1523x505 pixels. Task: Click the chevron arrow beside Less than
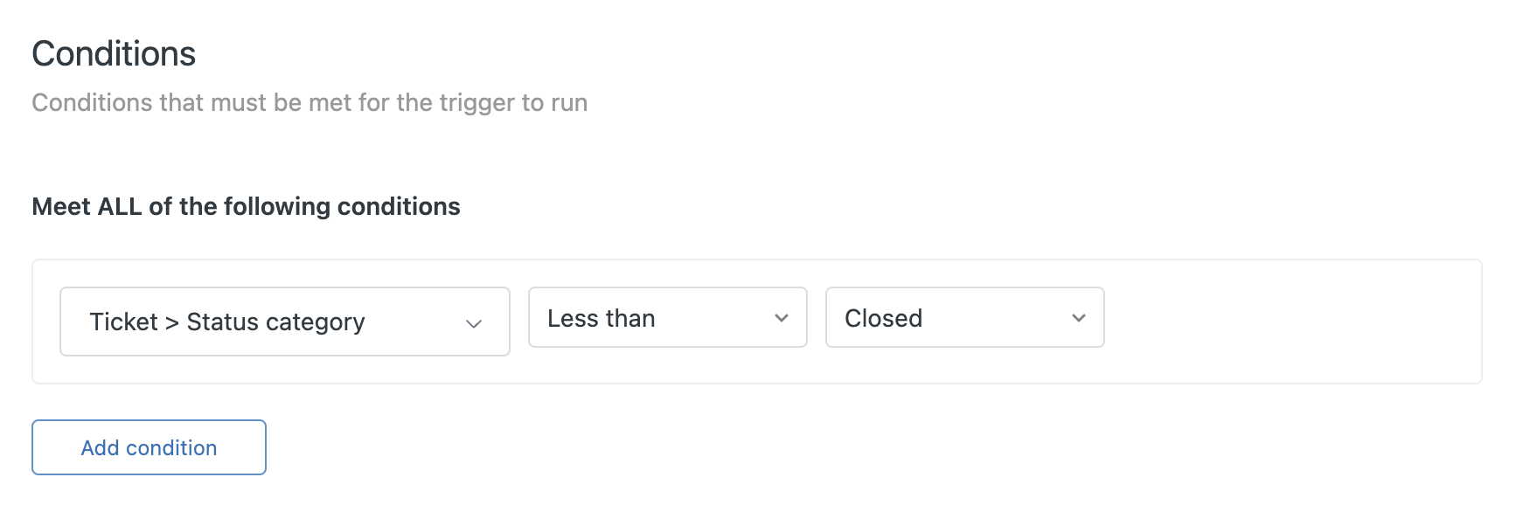click(782, 318)
